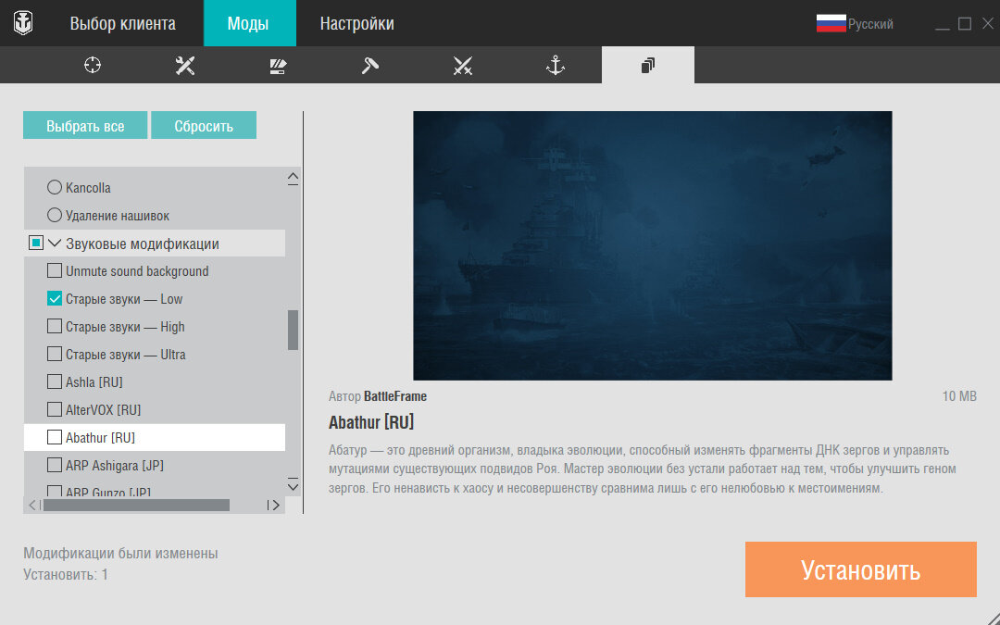Screen dimensions: 1000x625
Task: Switch to Моды tab
Action: tap(249, 23)
